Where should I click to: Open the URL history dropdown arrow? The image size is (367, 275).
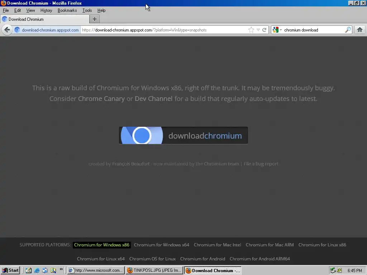[x=258, y=30]
